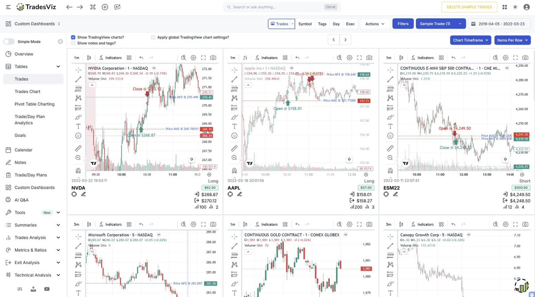The width and height of the screenshot is (535, 297).
Task: Open Custom Dashboards selector at top
Action: tap(33, 24)
